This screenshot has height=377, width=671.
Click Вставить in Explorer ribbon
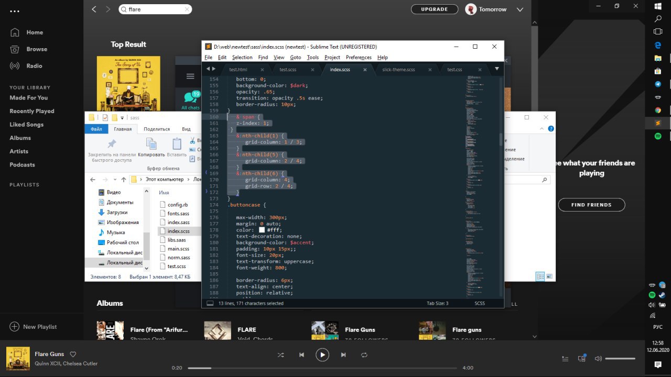coord(177,148)
